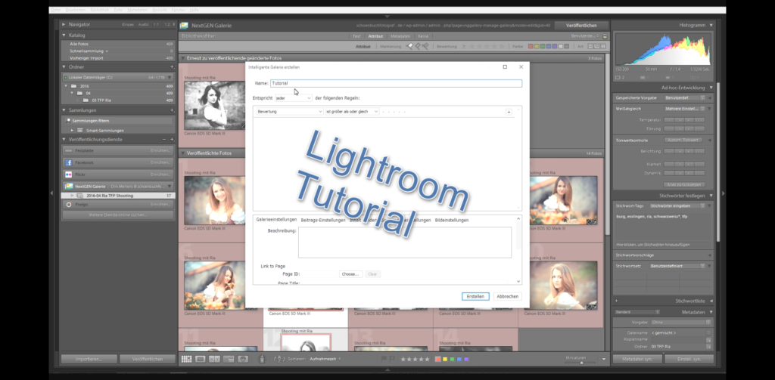Filter by rejected photos icon

click(425, 46)
